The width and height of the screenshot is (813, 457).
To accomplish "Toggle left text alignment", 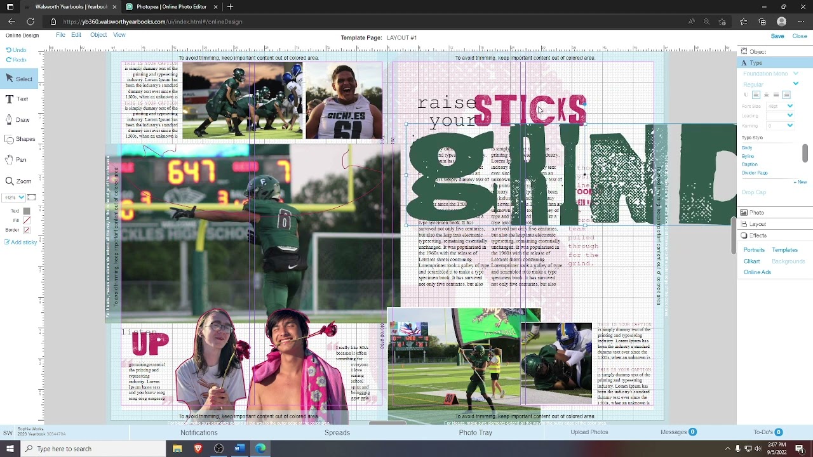I will (x=756, y=95).
